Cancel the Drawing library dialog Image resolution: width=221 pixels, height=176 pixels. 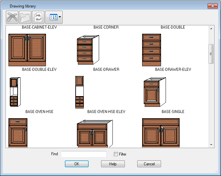click(x=149, y=164)
